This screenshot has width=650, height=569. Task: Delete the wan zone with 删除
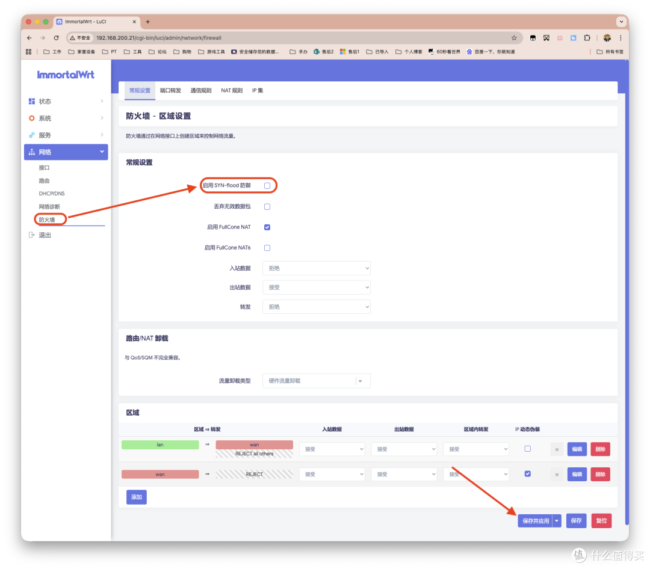click(x=600, y=475)
